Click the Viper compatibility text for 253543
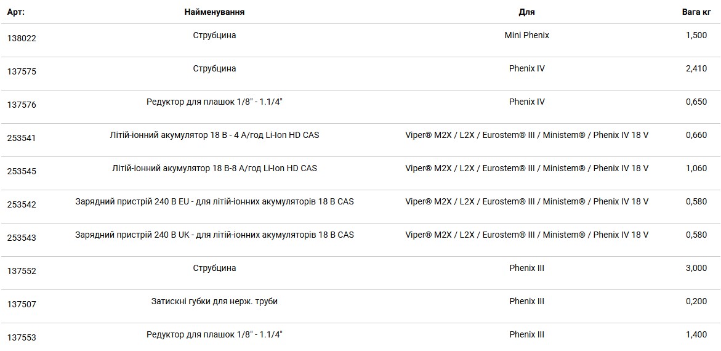The image size is (721, 351). click(527, 235)
